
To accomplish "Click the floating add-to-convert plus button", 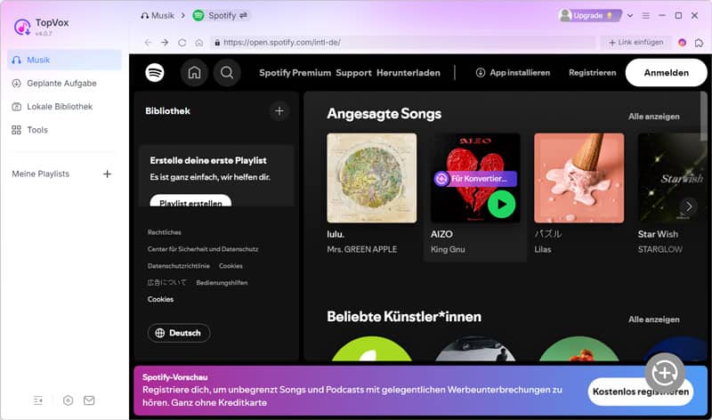I will (664, 371).
